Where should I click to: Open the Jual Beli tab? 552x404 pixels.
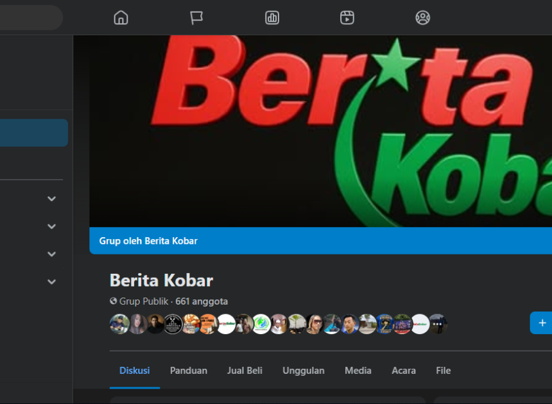coord(245,371)
